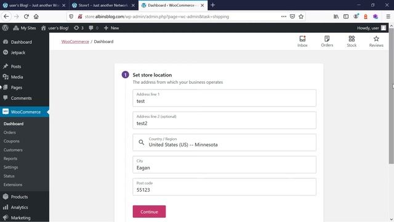The image size is (394, 222).
Task: Click the Post code field
Action: click(x=224, y=187)
